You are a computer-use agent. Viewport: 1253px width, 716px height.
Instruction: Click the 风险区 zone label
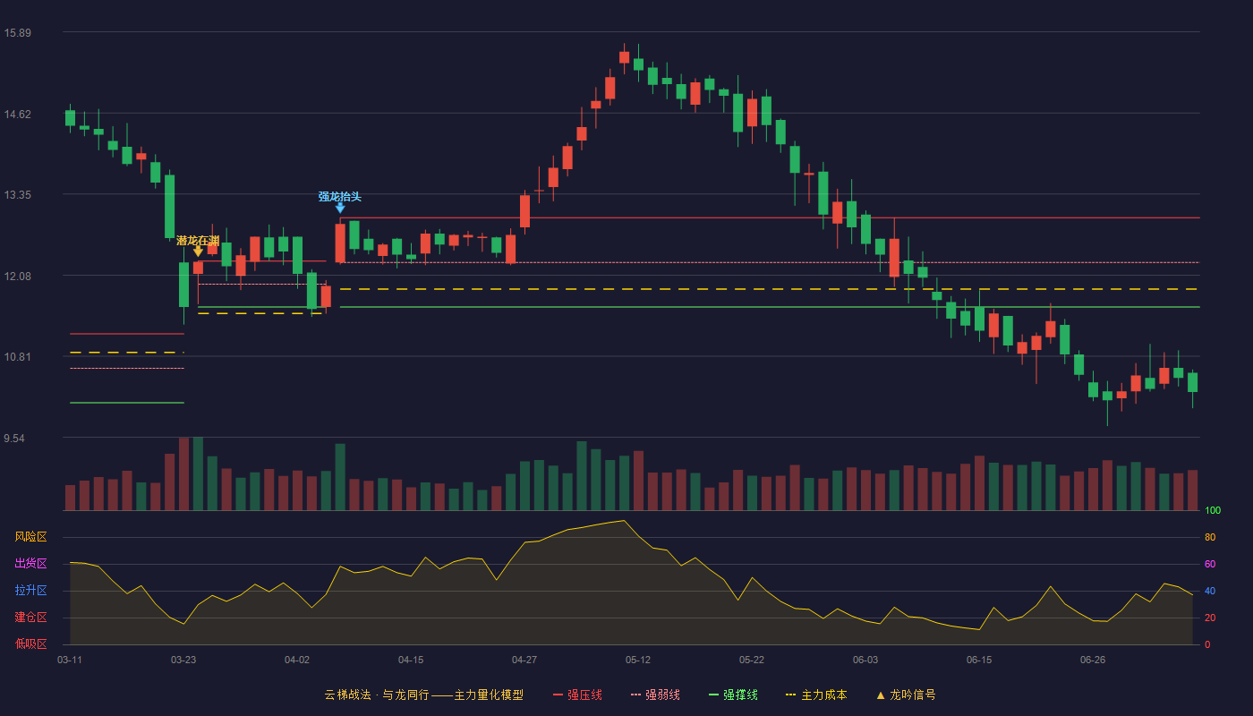[x=30, y=537]
